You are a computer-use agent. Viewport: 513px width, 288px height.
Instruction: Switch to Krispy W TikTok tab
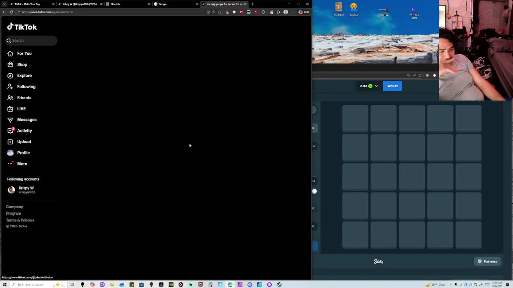point(79,4)
